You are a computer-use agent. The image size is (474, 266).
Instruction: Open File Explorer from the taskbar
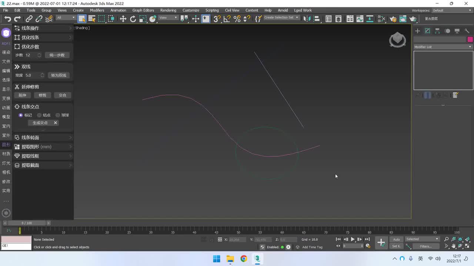[x=230, y=259]
